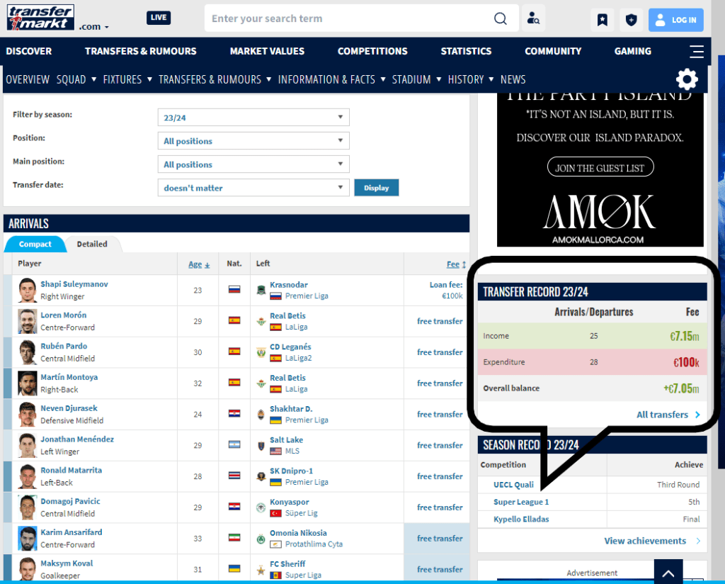Open the Main position dropdown

pyautogui.click(x=253, y=164)
